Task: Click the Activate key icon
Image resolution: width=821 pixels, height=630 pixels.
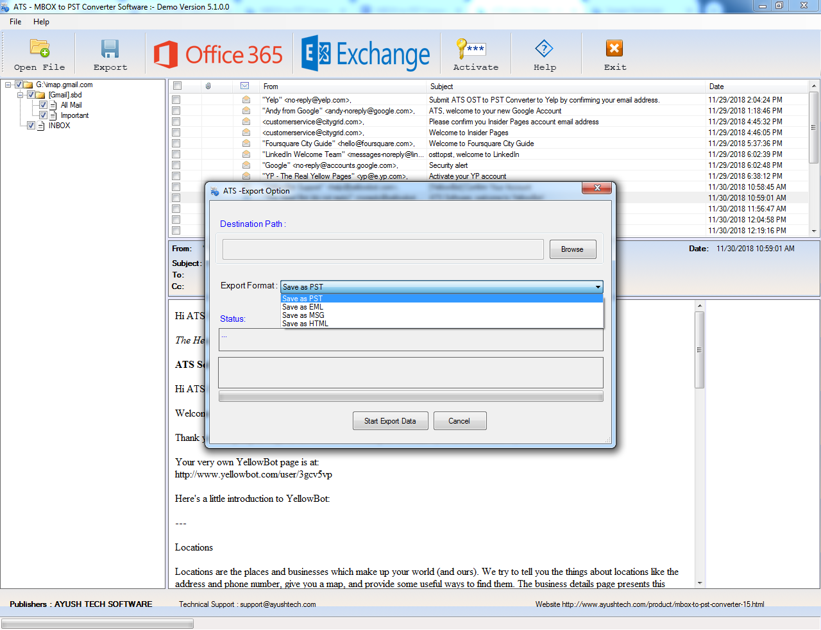Action: click(471, 49)
